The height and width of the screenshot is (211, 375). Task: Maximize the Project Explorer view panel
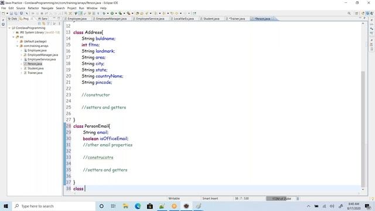click(x=59, y=18)
